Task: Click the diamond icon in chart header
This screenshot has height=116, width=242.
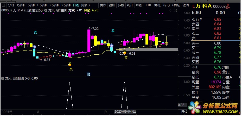Action: tap(170, 11)
